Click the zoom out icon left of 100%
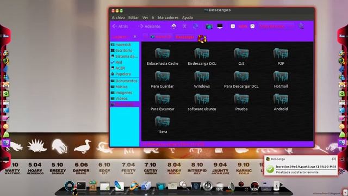This screenshot has height=196, width=348. point(233,26)
